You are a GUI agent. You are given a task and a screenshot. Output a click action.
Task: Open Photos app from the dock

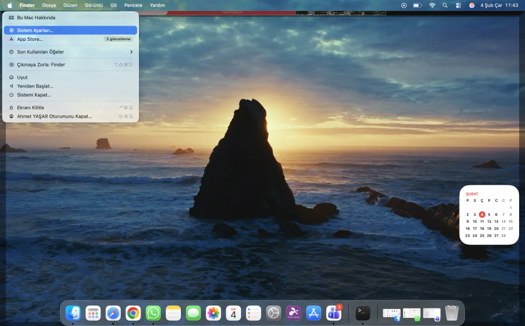[x=213, y=313]
